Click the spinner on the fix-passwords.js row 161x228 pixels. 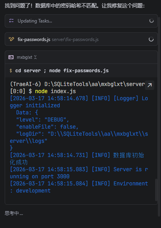tap(151, 39)
